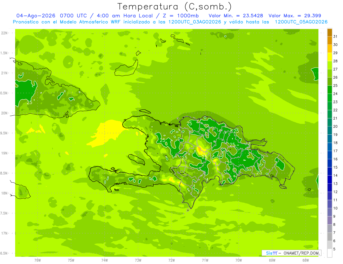The image size is (343, 264).
Task: Click the blue color bar segment between 16 and 17
Action: pyautogui.click(x=330, y=155)
